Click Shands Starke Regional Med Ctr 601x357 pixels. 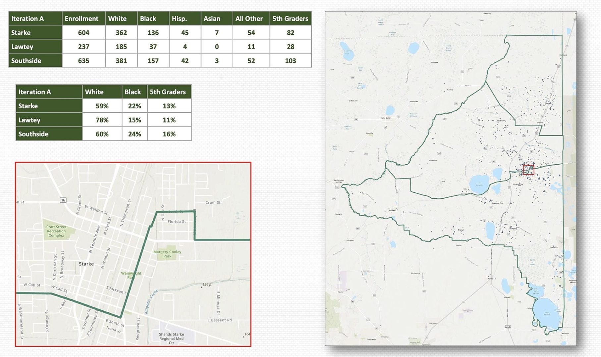point(171,338)
